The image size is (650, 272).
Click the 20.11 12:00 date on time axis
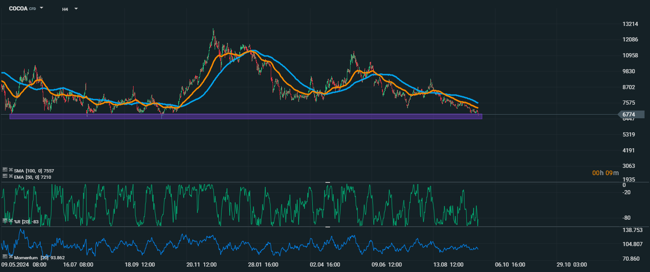201,265
